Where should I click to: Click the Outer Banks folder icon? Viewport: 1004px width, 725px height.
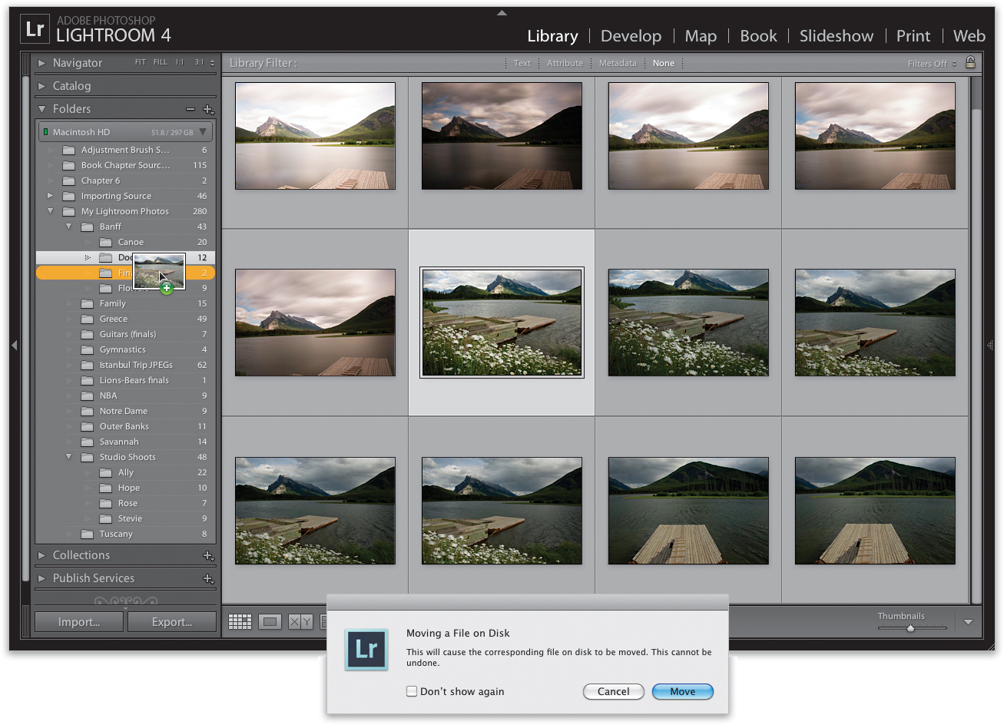[88, 426]
